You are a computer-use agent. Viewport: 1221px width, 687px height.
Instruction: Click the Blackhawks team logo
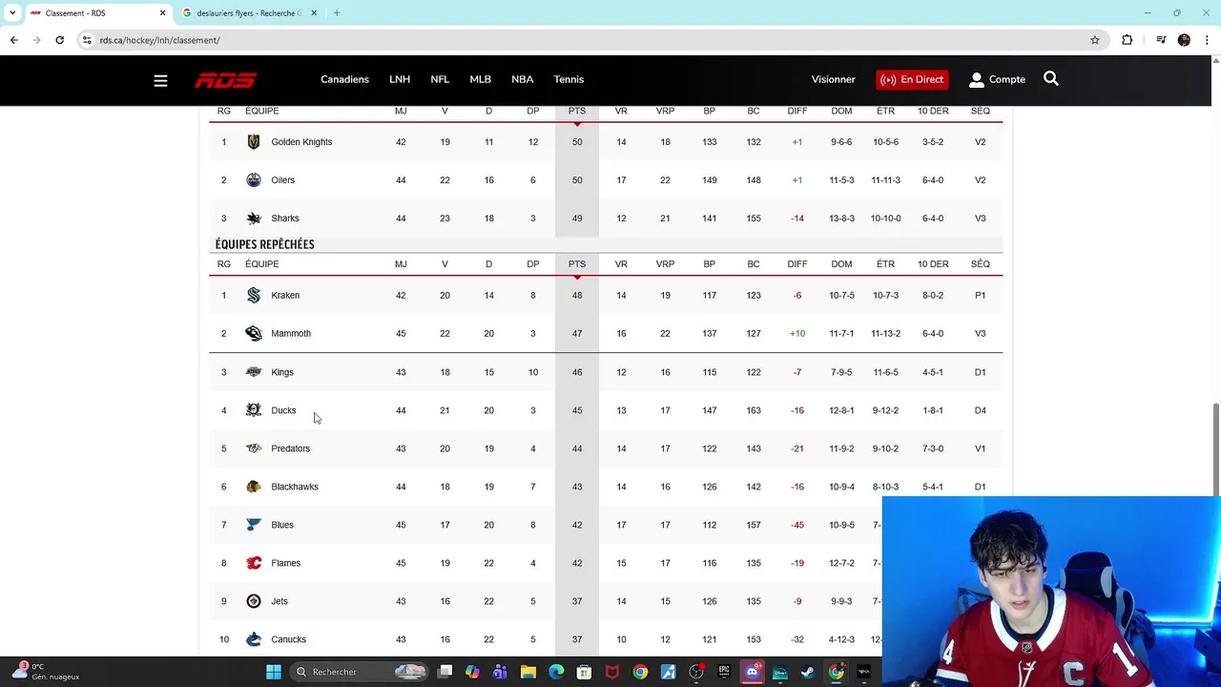pyautogui.click(x=254, y=487)
